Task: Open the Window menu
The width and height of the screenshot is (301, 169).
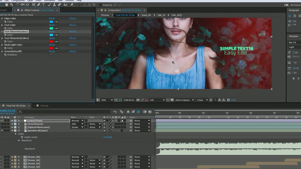Action: (70, 1)
